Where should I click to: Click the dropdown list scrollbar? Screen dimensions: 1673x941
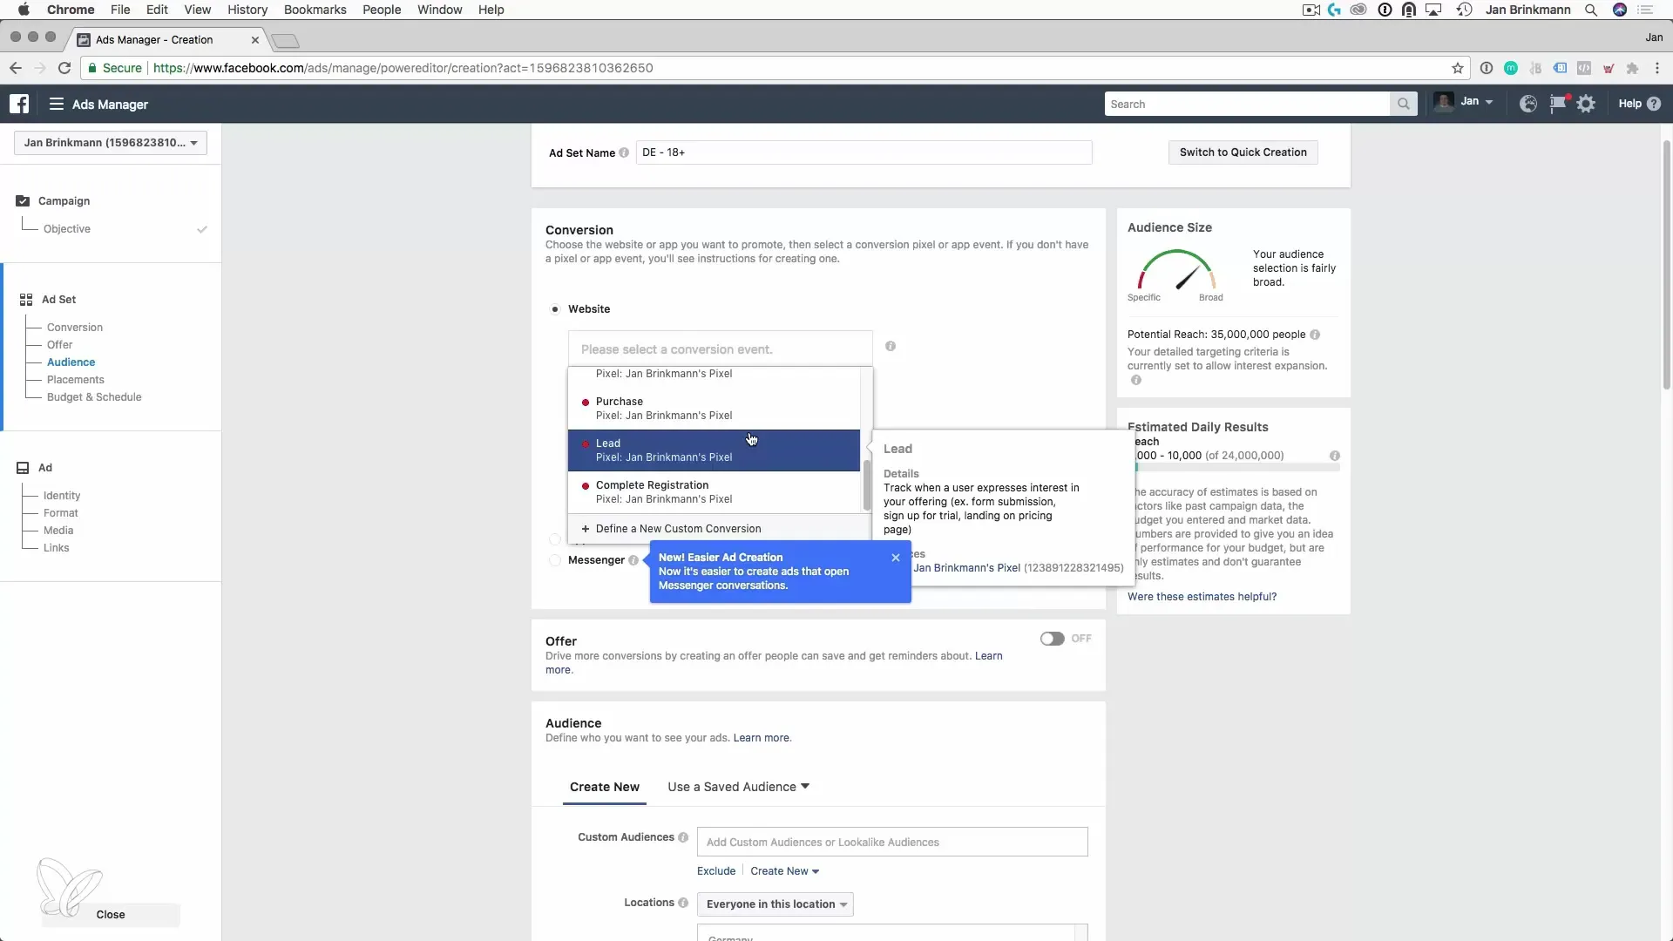pyautogui.click(x=866, y=484)
